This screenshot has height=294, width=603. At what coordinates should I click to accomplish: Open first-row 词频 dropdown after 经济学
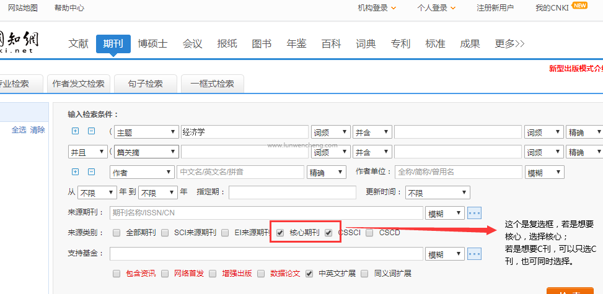331,132
